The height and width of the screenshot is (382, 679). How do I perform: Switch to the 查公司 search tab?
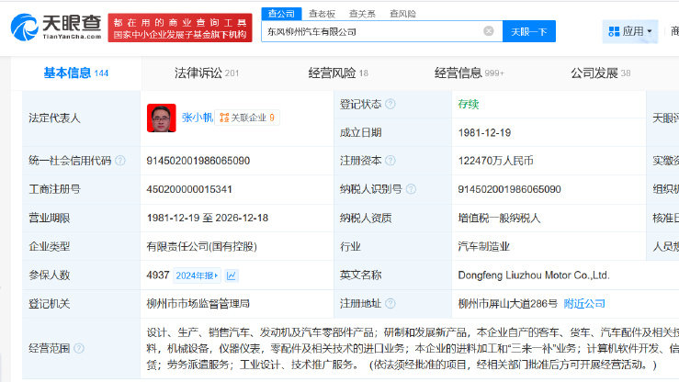click(281, 14)
